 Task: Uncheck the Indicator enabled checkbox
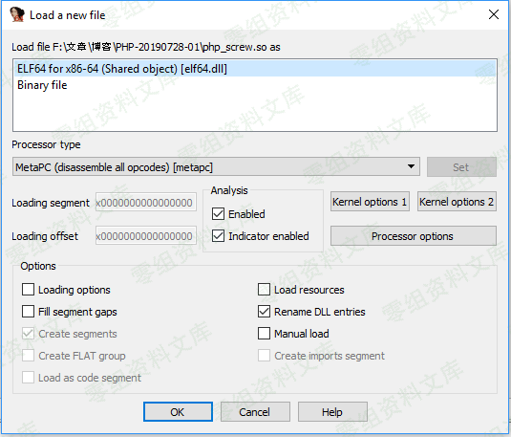[x=218, y=236]
